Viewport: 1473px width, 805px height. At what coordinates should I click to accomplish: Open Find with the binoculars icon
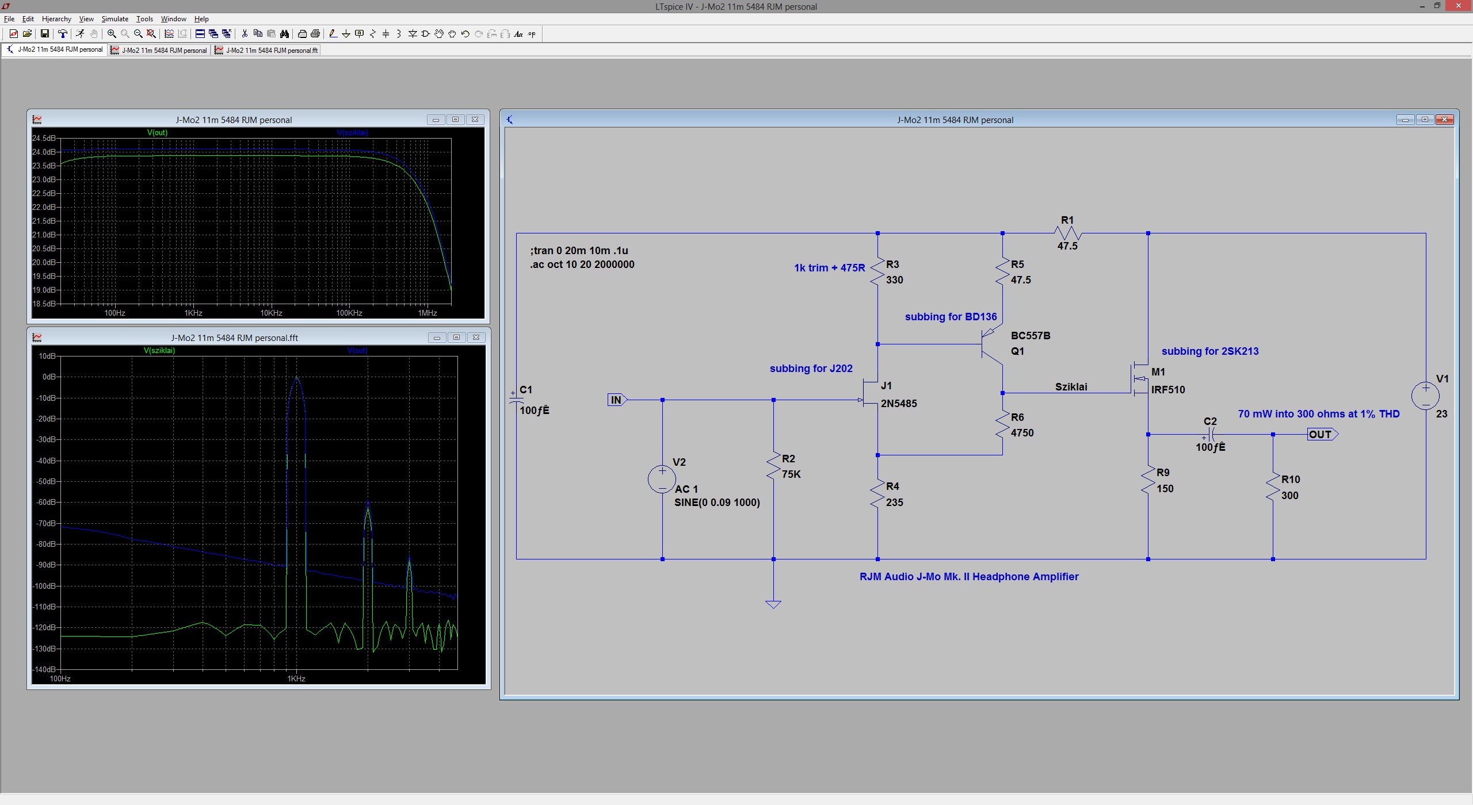[x=284, y=34]
